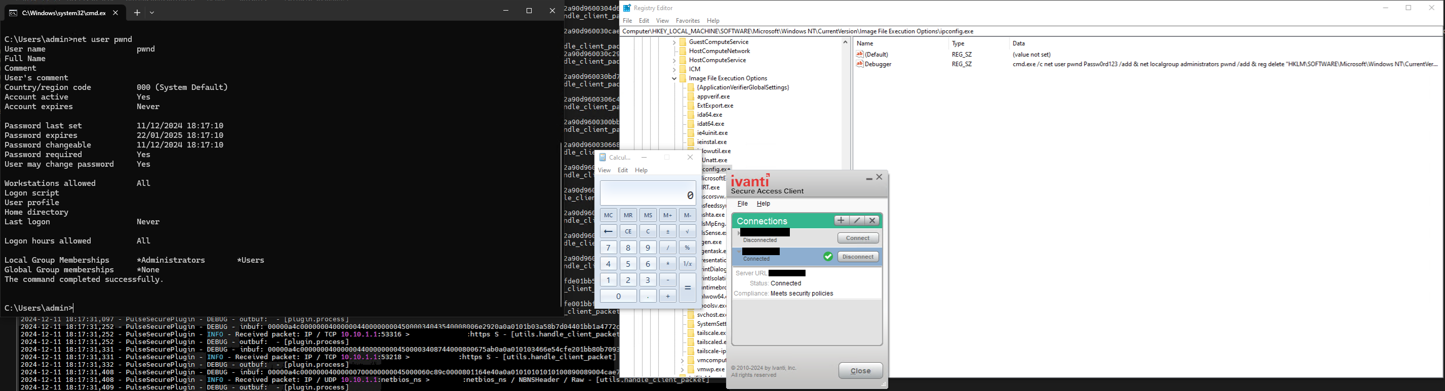Click the ivanti logo in Secure Access Client

pyautogui.click(x=750, y=181)
